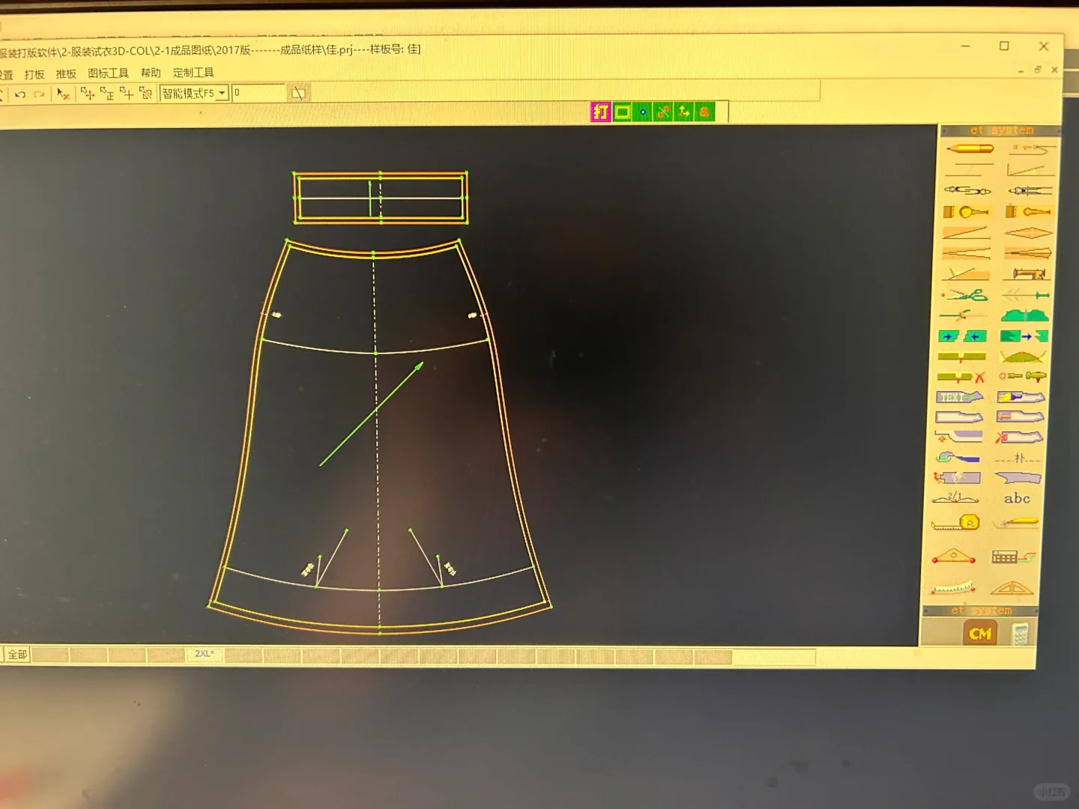Open the calculator at panel bottom
Viewport: 1079px width, 809px height.
click(1020, 634)
